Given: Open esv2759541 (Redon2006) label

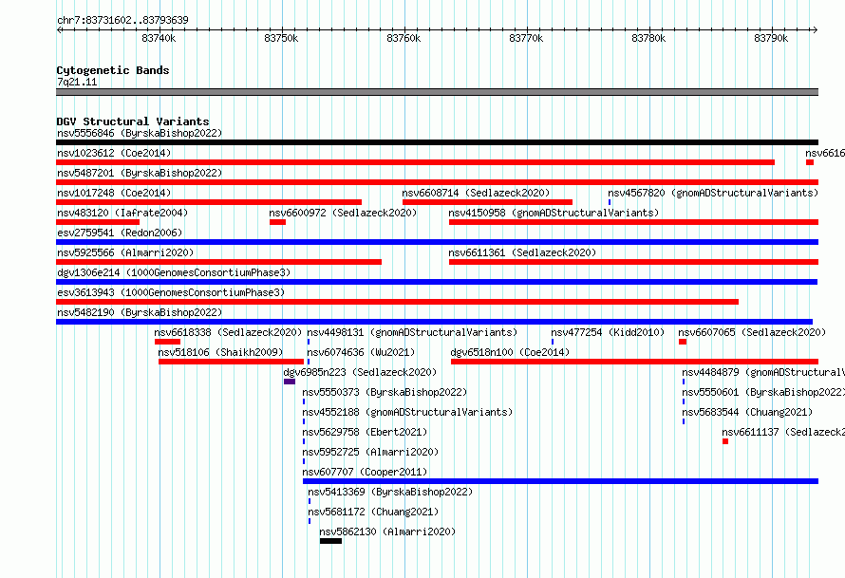Looking at the screenshot, I should coord(120,233).
